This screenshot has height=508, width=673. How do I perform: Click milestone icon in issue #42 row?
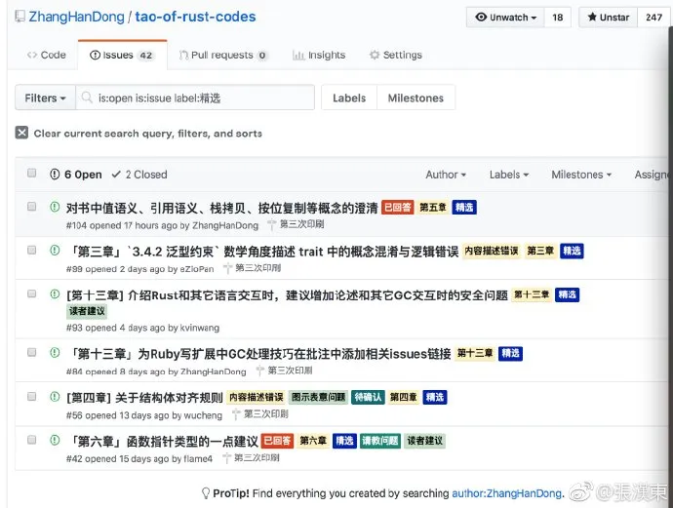pos(226,458)
